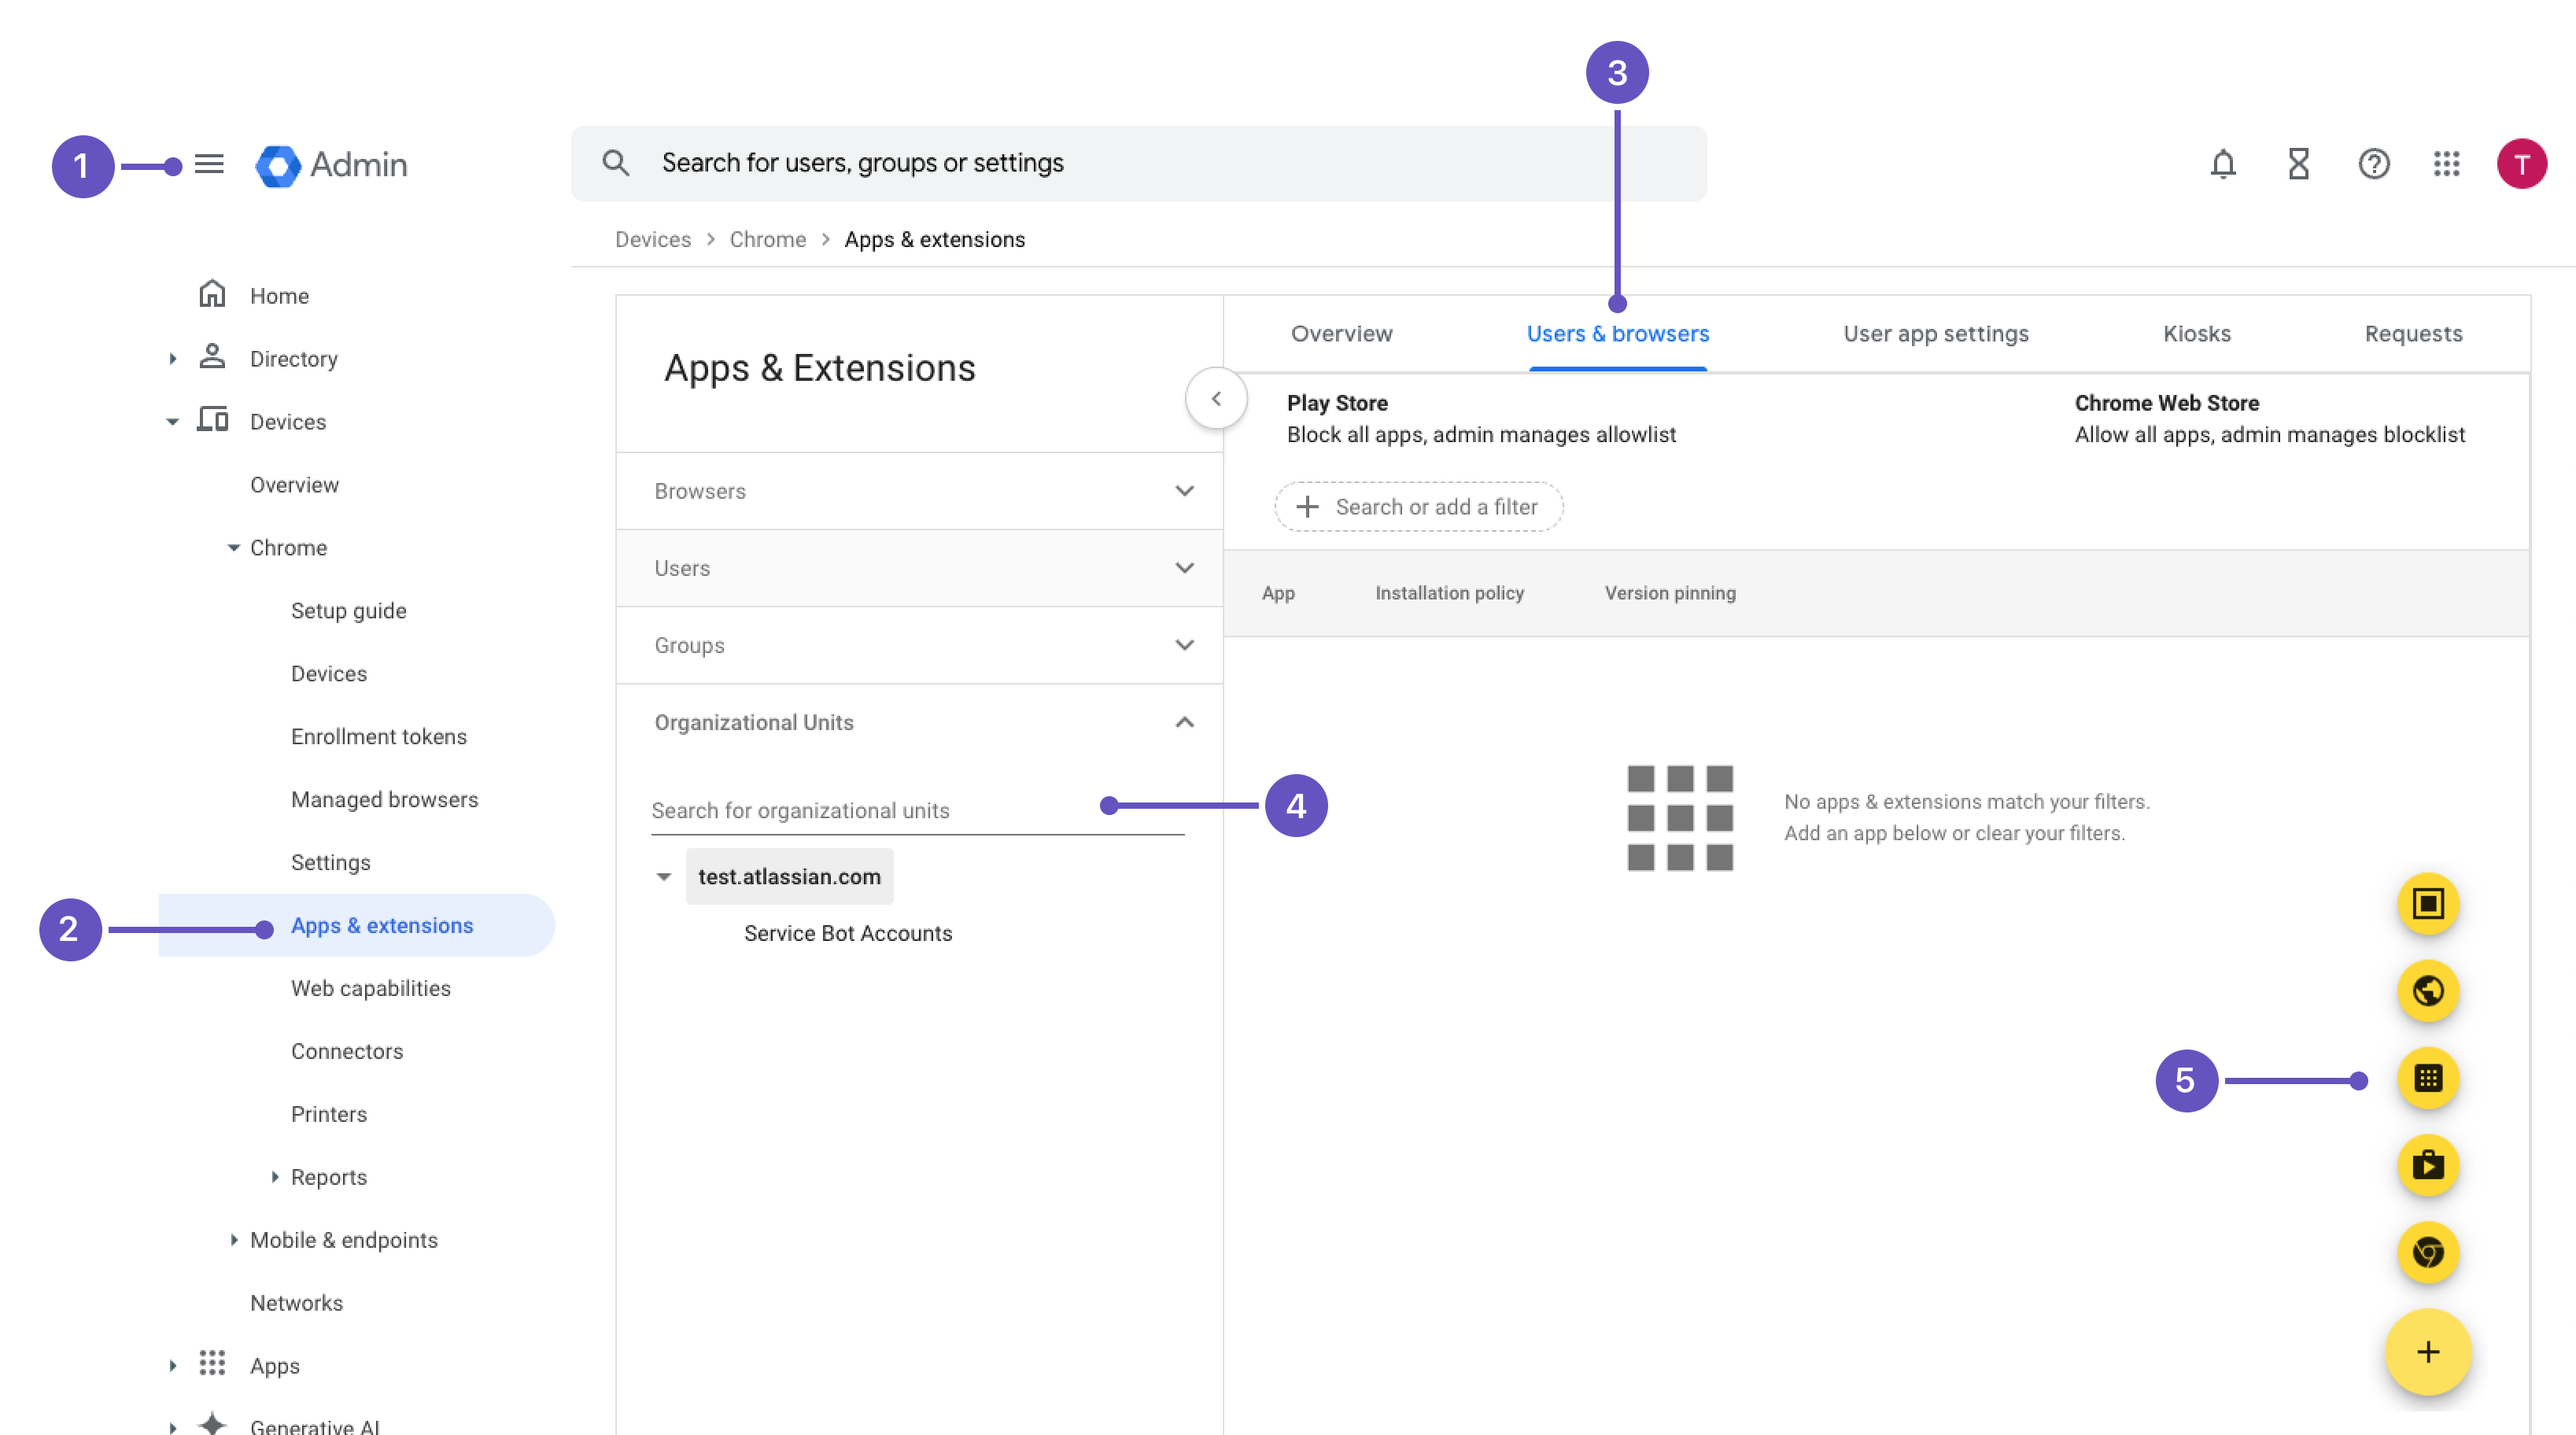Expand the Apps sidebar arrow
This screenshot has width=2576, height=1435.
coord(172,1365)
